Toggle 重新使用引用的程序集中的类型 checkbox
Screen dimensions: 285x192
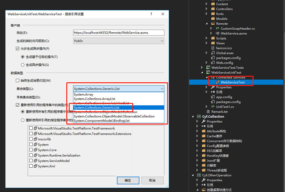click(x=18, y=105)
